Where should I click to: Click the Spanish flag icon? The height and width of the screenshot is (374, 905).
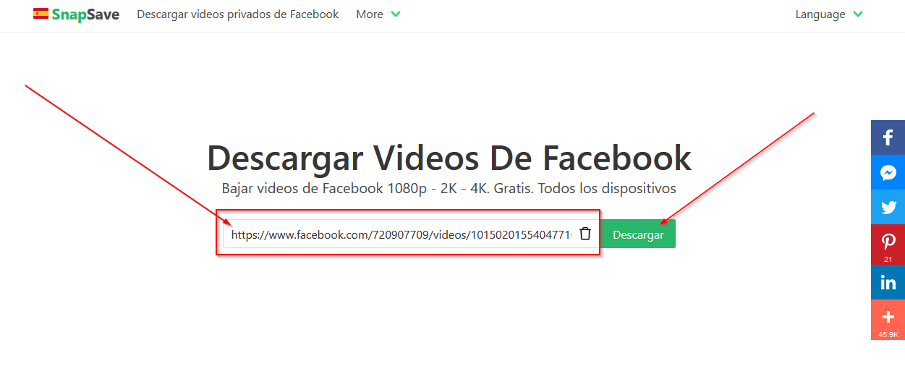point(41,14)
